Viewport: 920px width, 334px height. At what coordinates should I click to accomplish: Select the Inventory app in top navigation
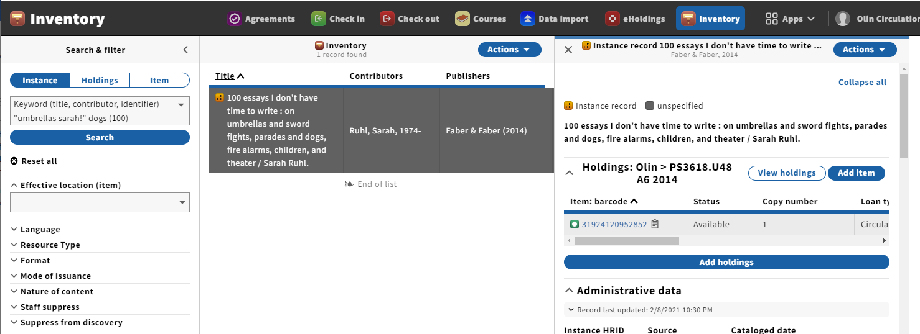pos(710,19)
